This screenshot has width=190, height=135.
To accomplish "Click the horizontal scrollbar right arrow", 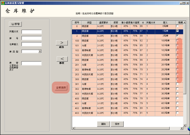I will coord(181,128).
